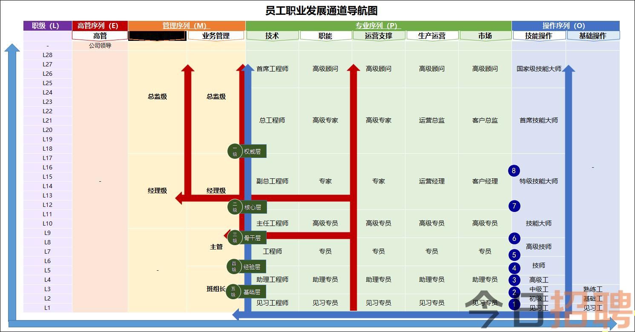
Task: Click the 业务管理 sub-header tab
Action: point(216,36)
